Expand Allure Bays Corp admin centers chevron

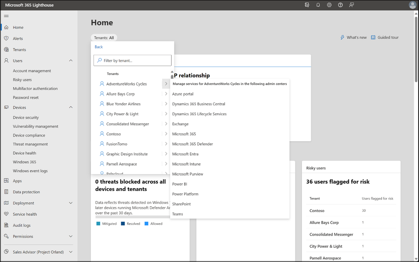(x=166, y=94)
